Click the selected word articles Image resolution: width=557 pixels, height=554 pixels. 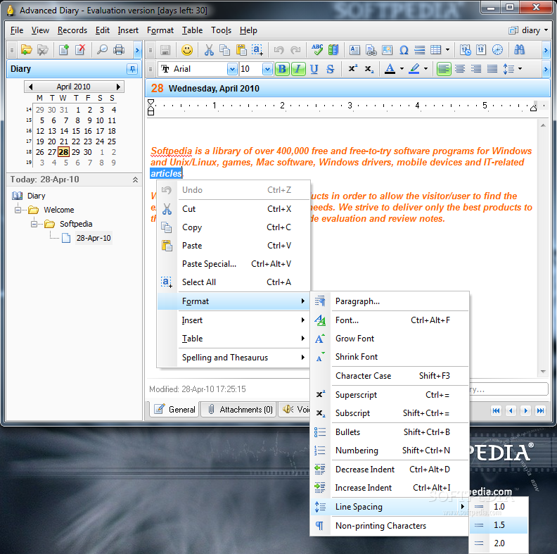click(166, 174)
